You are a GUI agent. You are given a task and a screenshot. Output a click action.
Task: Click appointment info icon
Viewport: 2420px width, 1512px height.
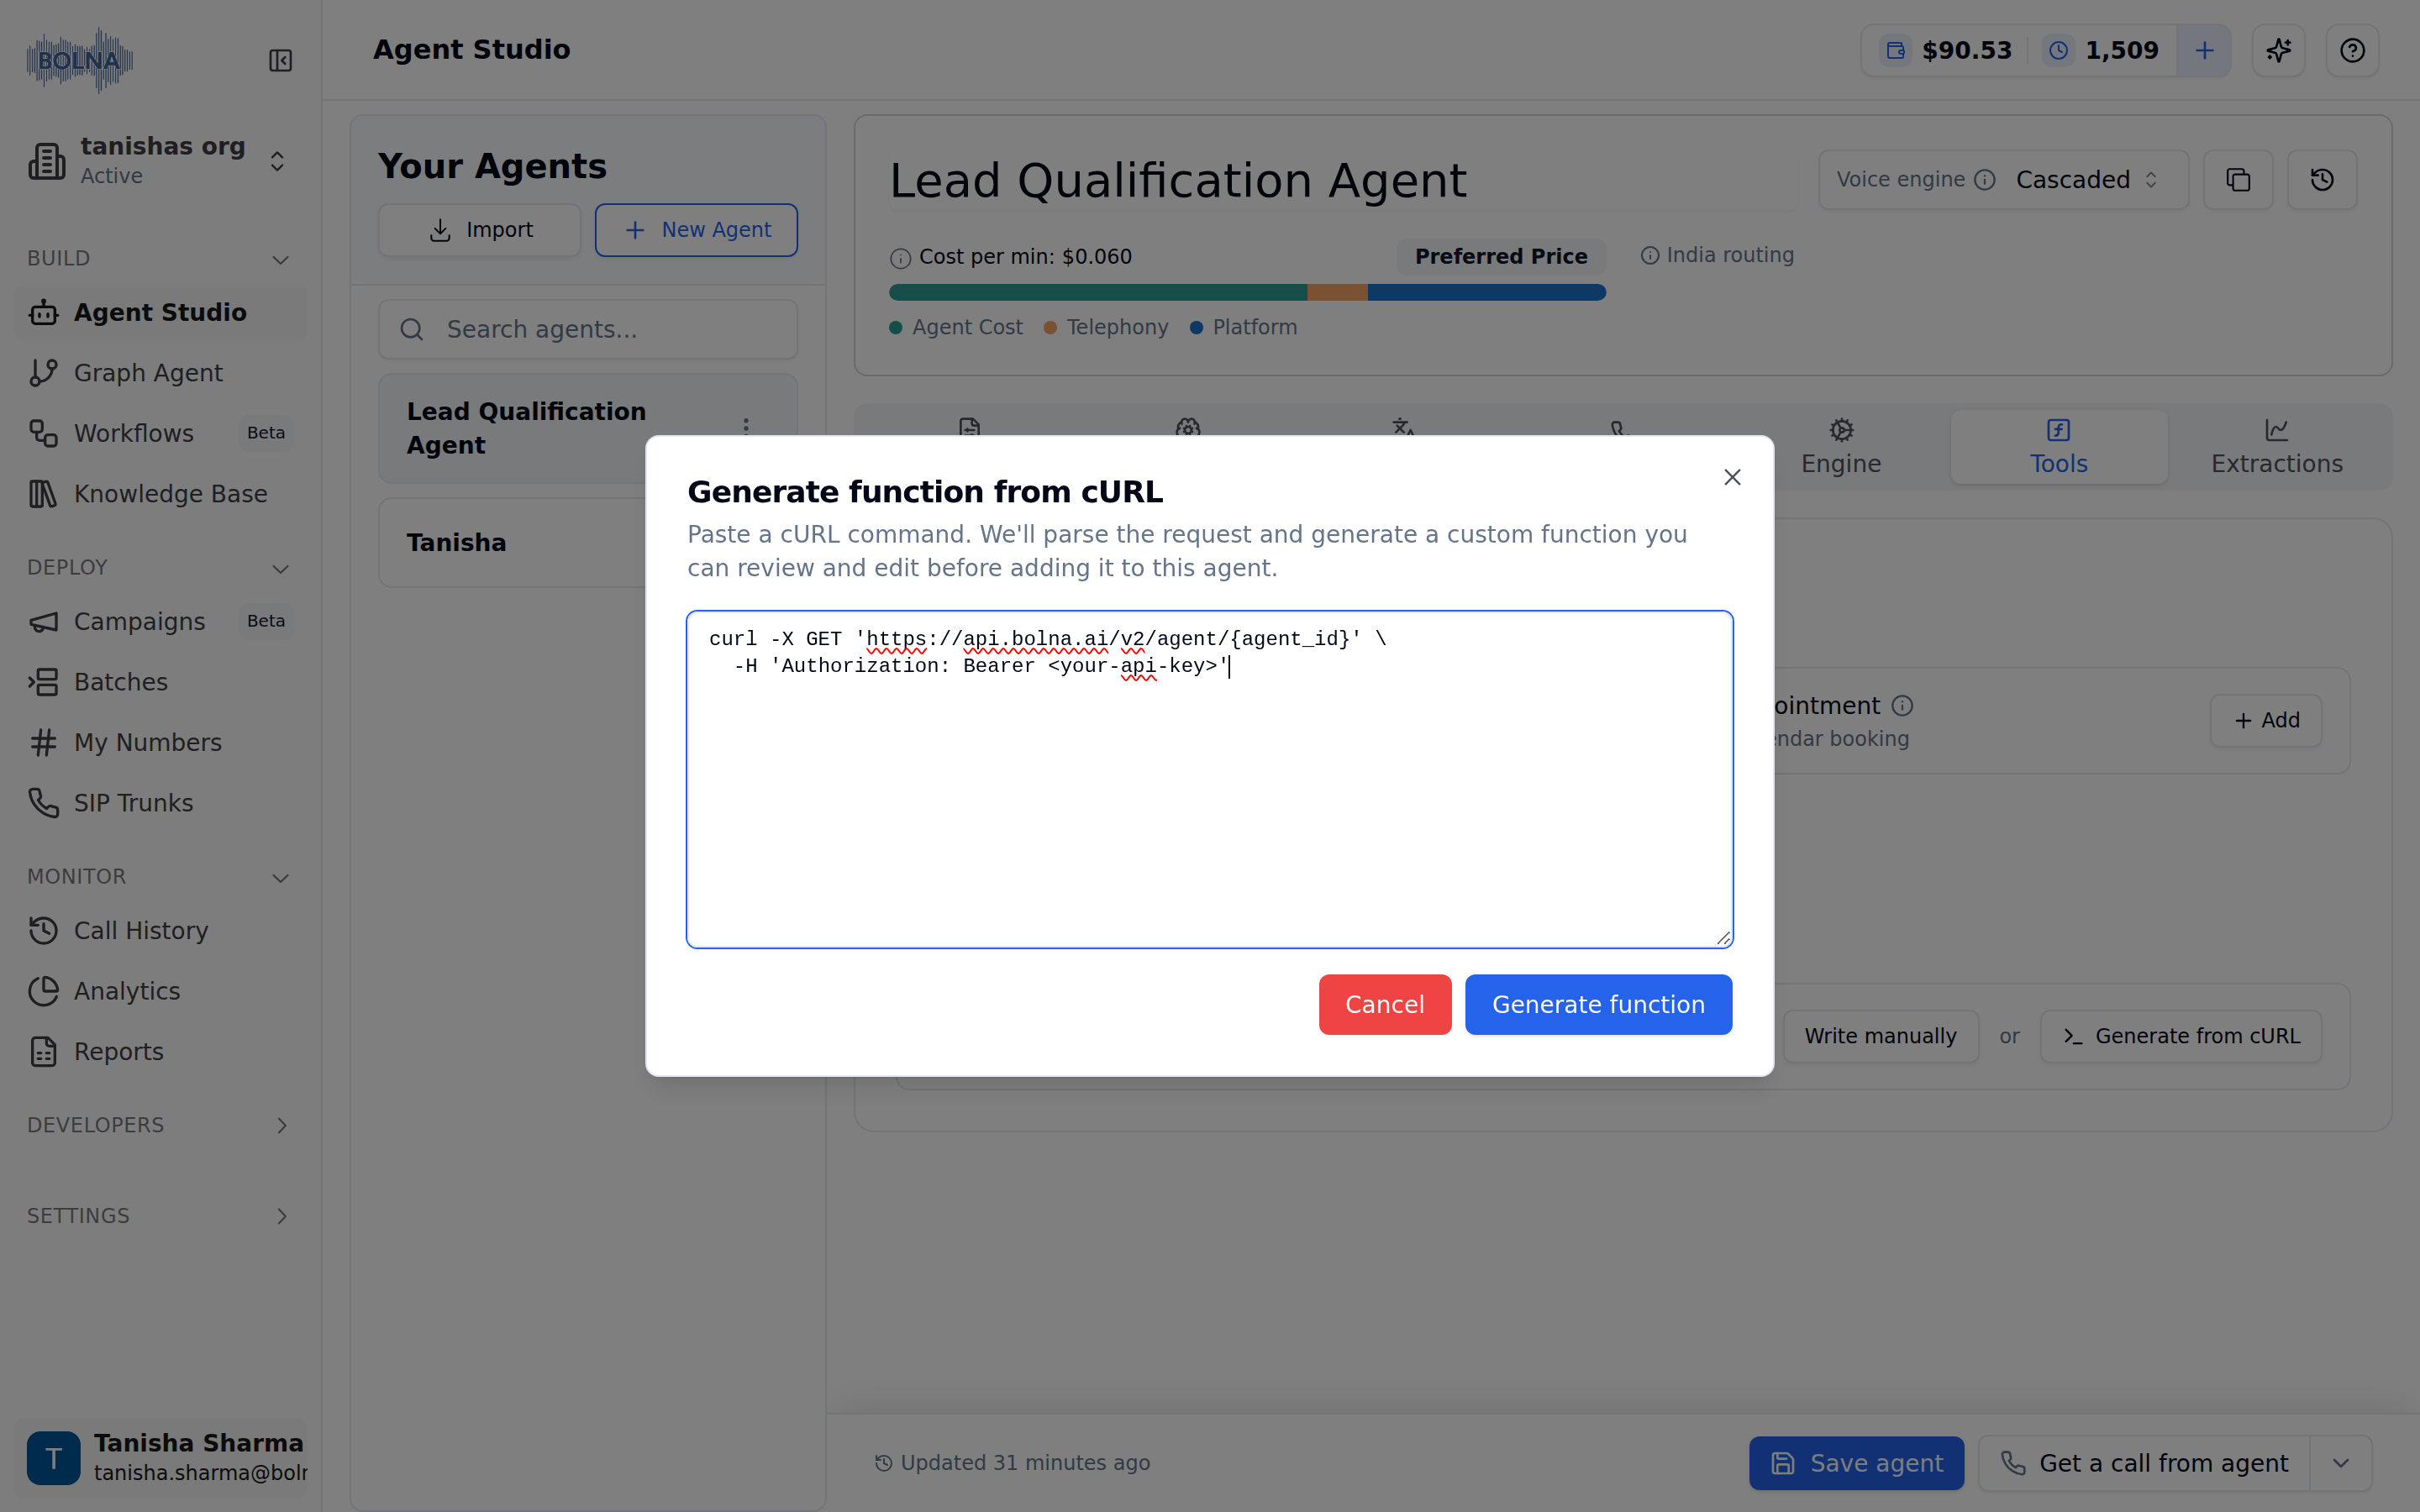tap(1902, 706)
